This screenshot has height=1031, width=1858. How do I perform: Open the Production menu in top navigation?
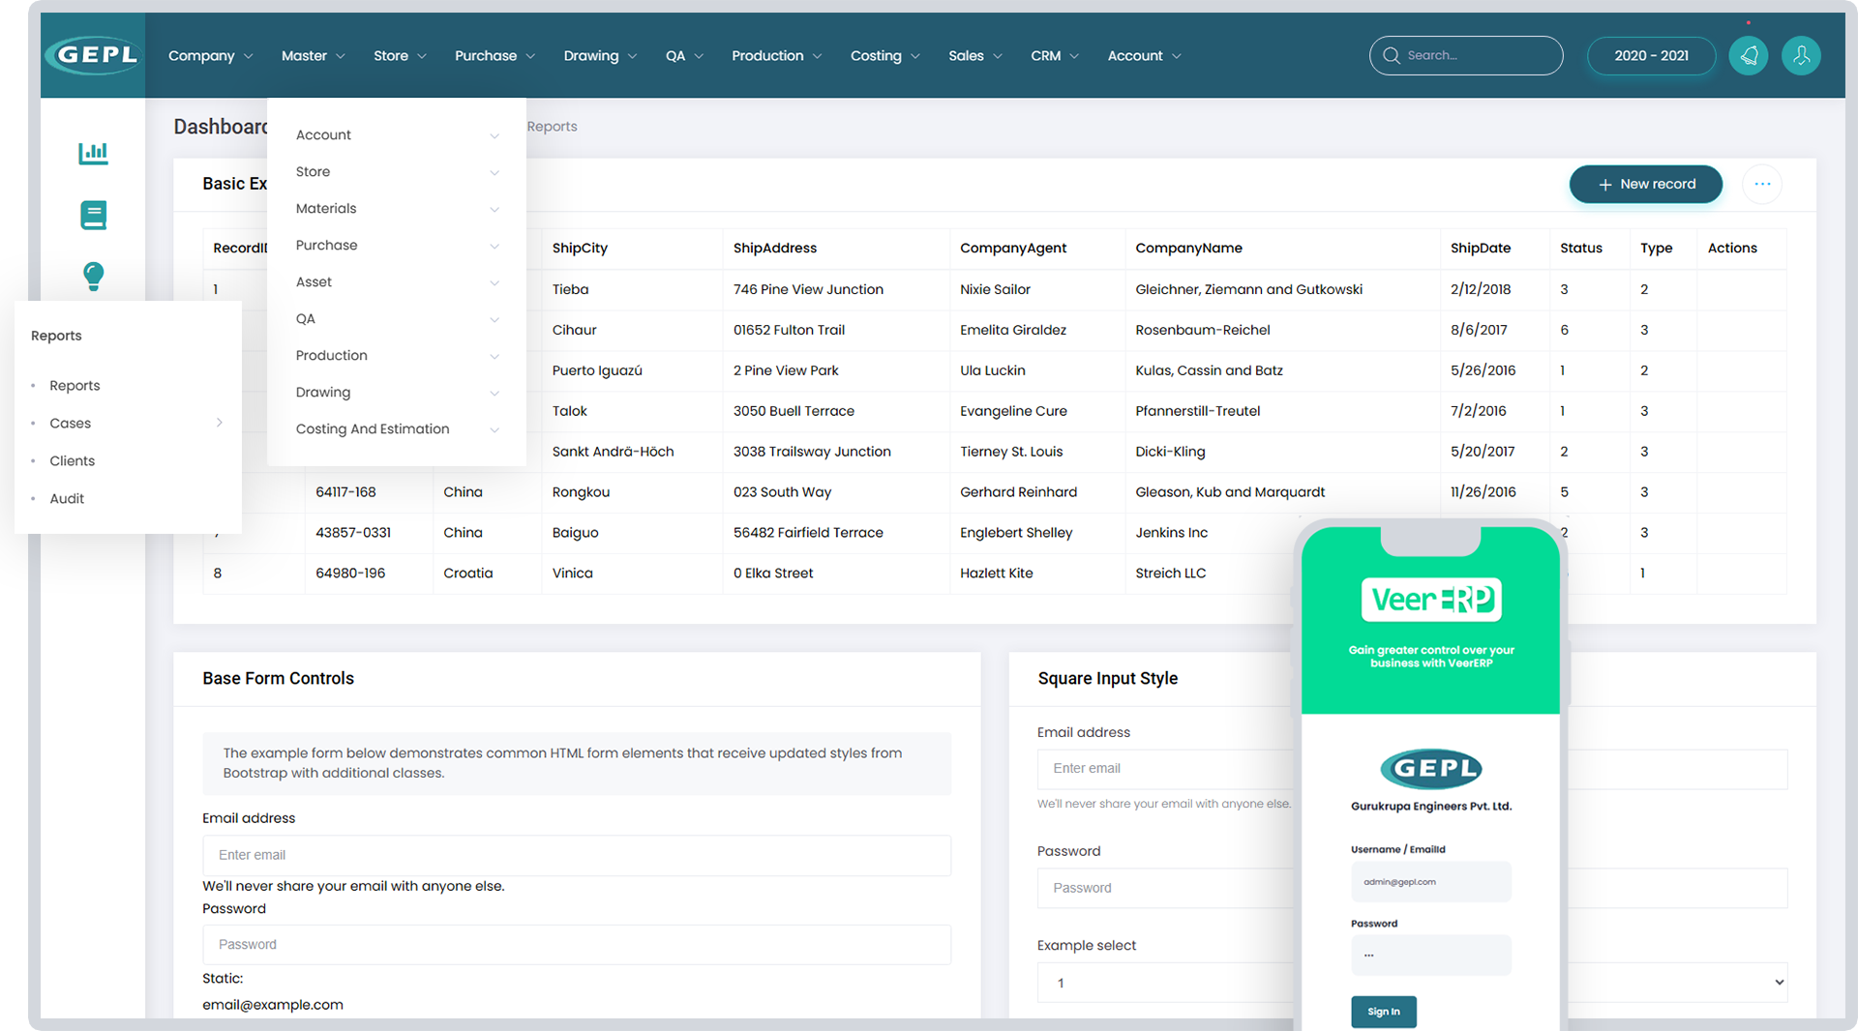pyautogui.click(x=776, y=55)
